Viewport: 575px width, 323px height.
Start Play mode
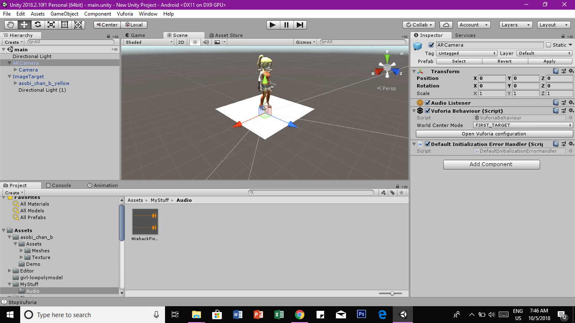pyautogui.click(x=273, y=25)
